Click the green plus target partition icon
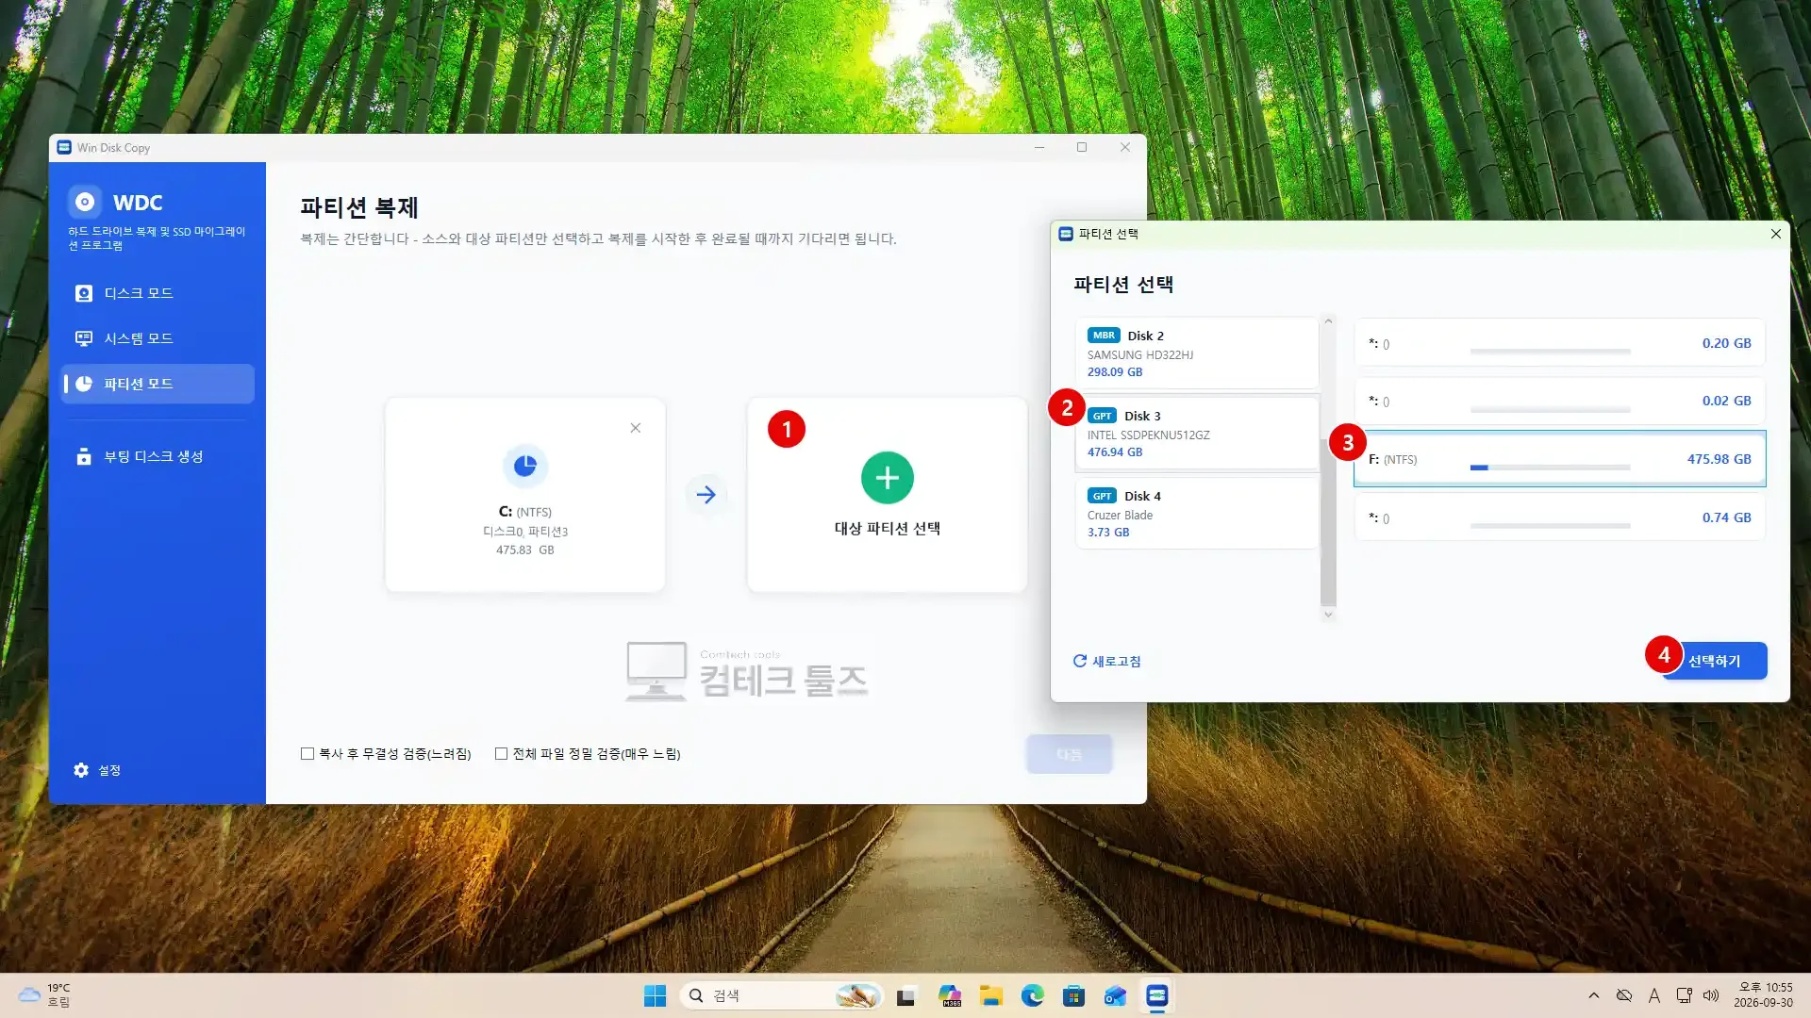 point(888,478)
